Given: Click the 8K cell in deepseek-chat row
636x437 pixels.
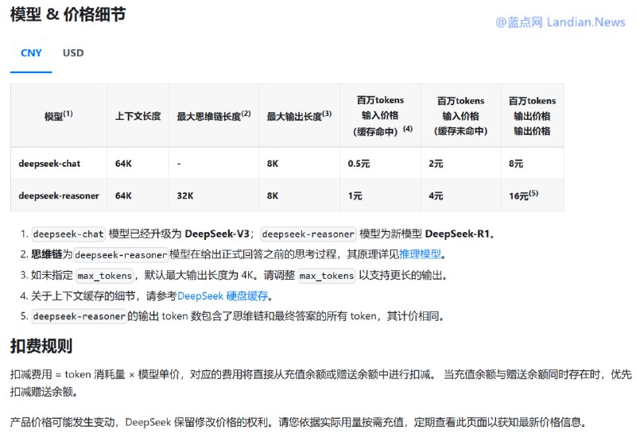Looking at the screenshot, I should [300, 164].
